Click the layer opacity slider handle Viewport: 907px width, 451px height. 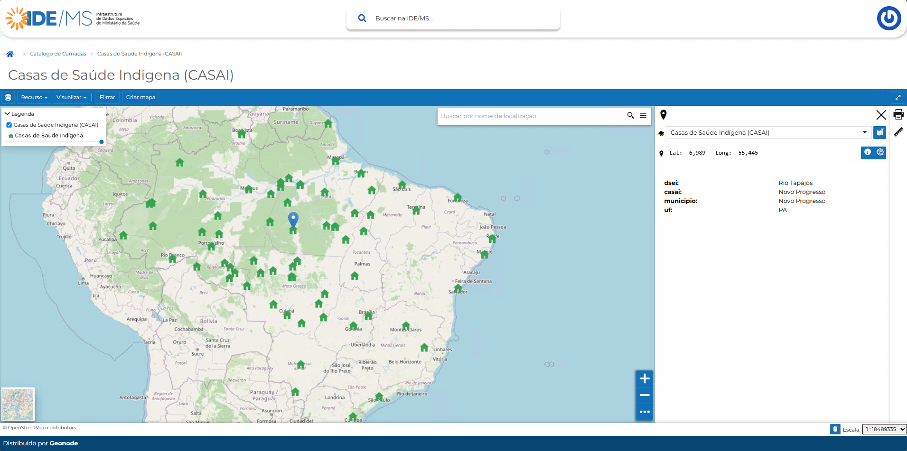[x=102, y=142]
